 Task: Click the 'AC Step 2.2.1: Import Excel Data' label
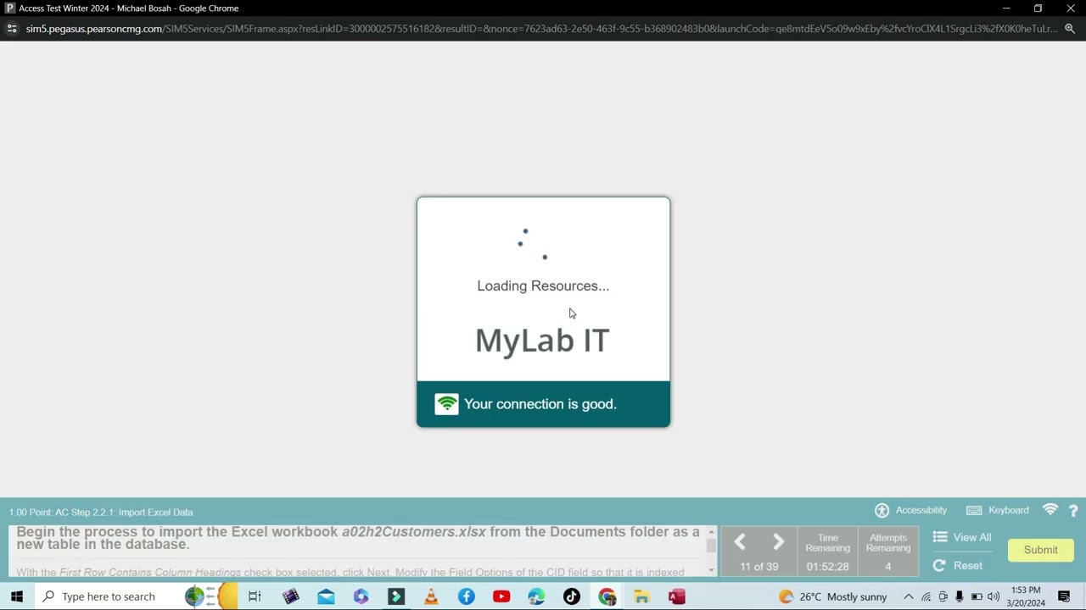[124, 512]
